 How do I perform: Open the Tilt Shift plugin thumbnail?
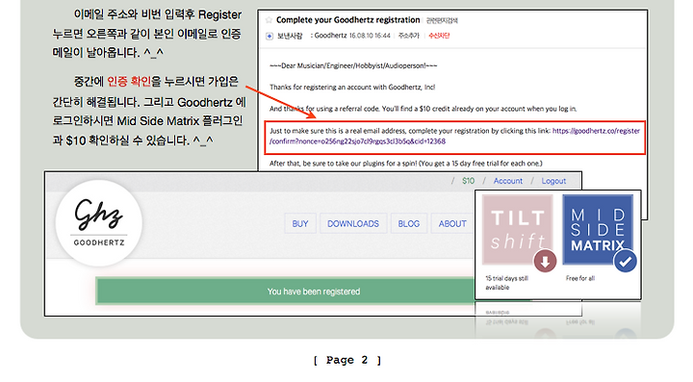click(x=517, y=230)
